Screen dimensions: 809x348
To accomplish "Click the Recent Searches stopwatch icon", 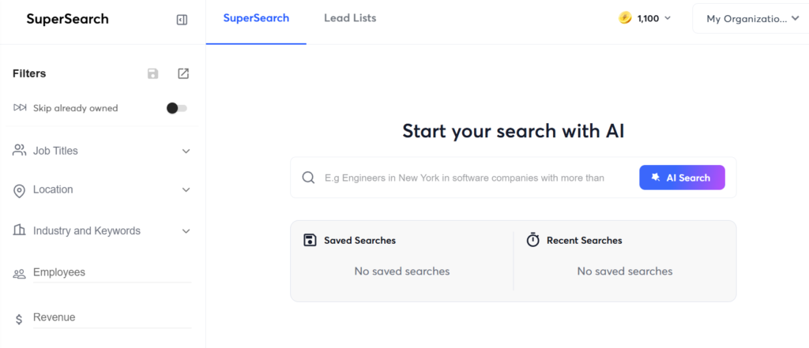I will click(533, 240).
